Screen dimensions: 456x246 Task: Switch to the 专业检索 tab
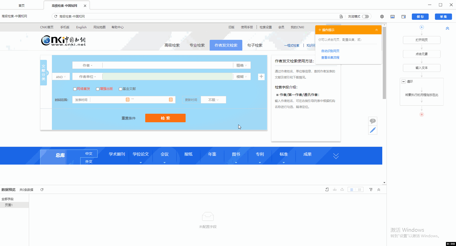point(197,45)
